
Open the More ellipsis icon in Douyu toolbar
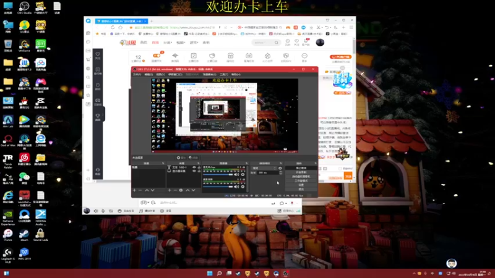click(304, 56)
